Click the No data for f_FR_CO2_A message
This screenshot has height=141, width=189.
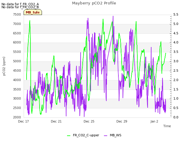[x=20, y=4]
